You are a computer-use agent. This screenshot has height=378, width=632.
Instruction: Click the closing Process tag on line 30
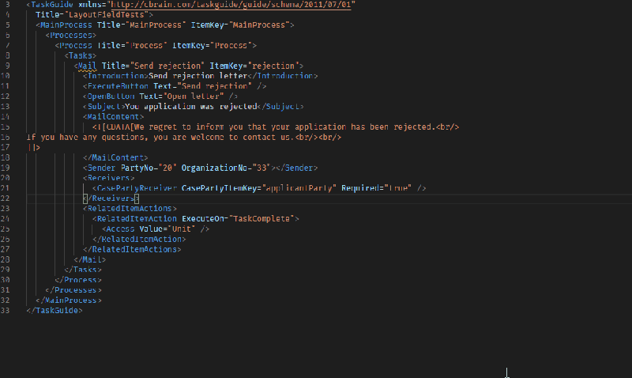pyautogui.click(x=78, y=280)
